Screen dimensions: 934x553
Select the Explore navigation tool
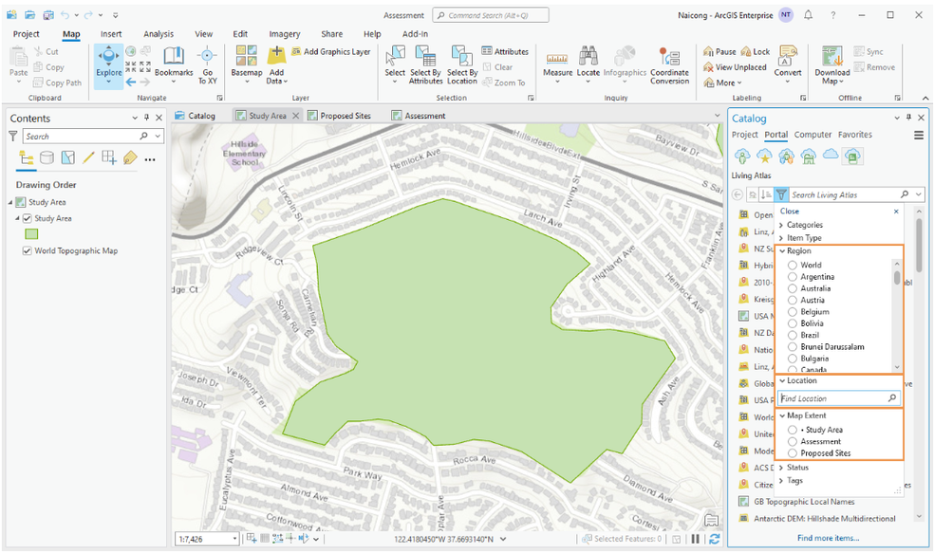coord(108,65)
